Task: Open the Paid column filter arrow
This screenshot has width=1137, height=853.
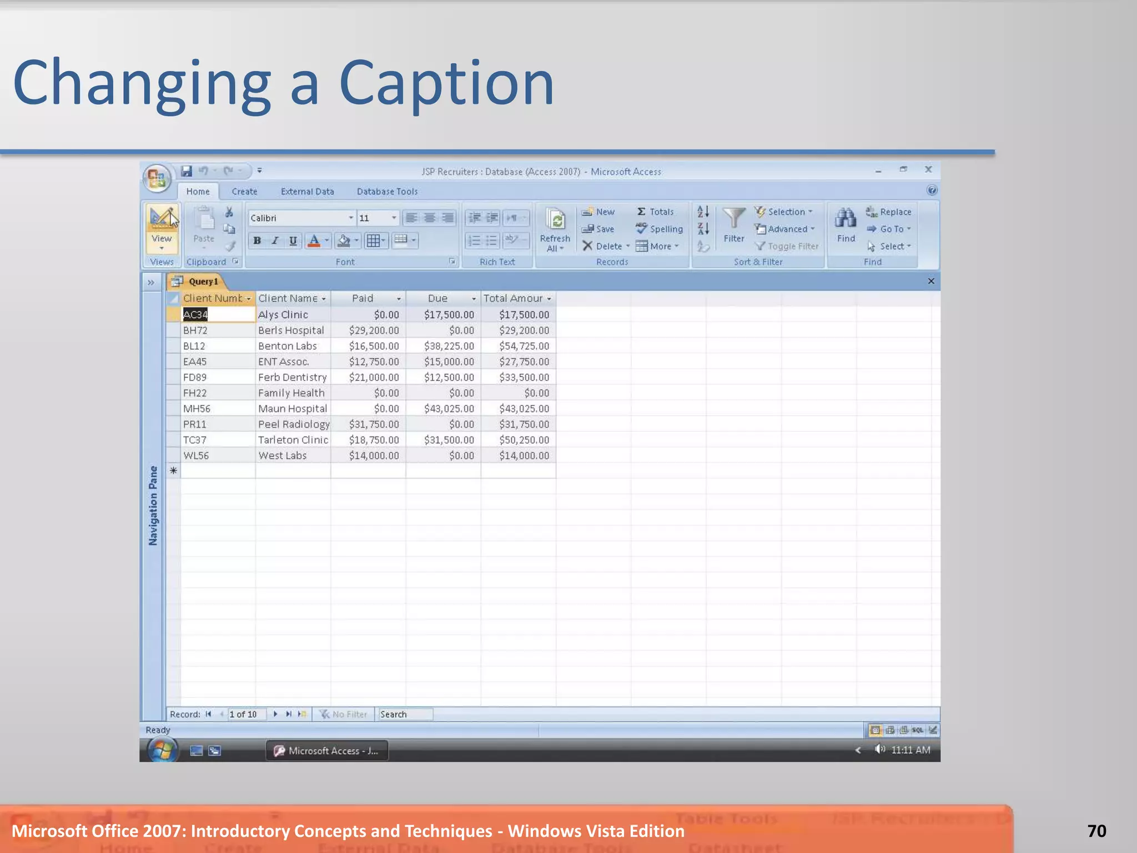Action: [399, 299]
